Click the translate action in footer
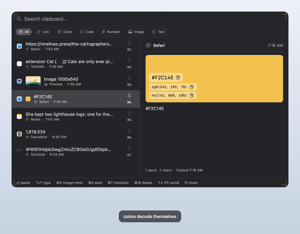 pos(118,183)
